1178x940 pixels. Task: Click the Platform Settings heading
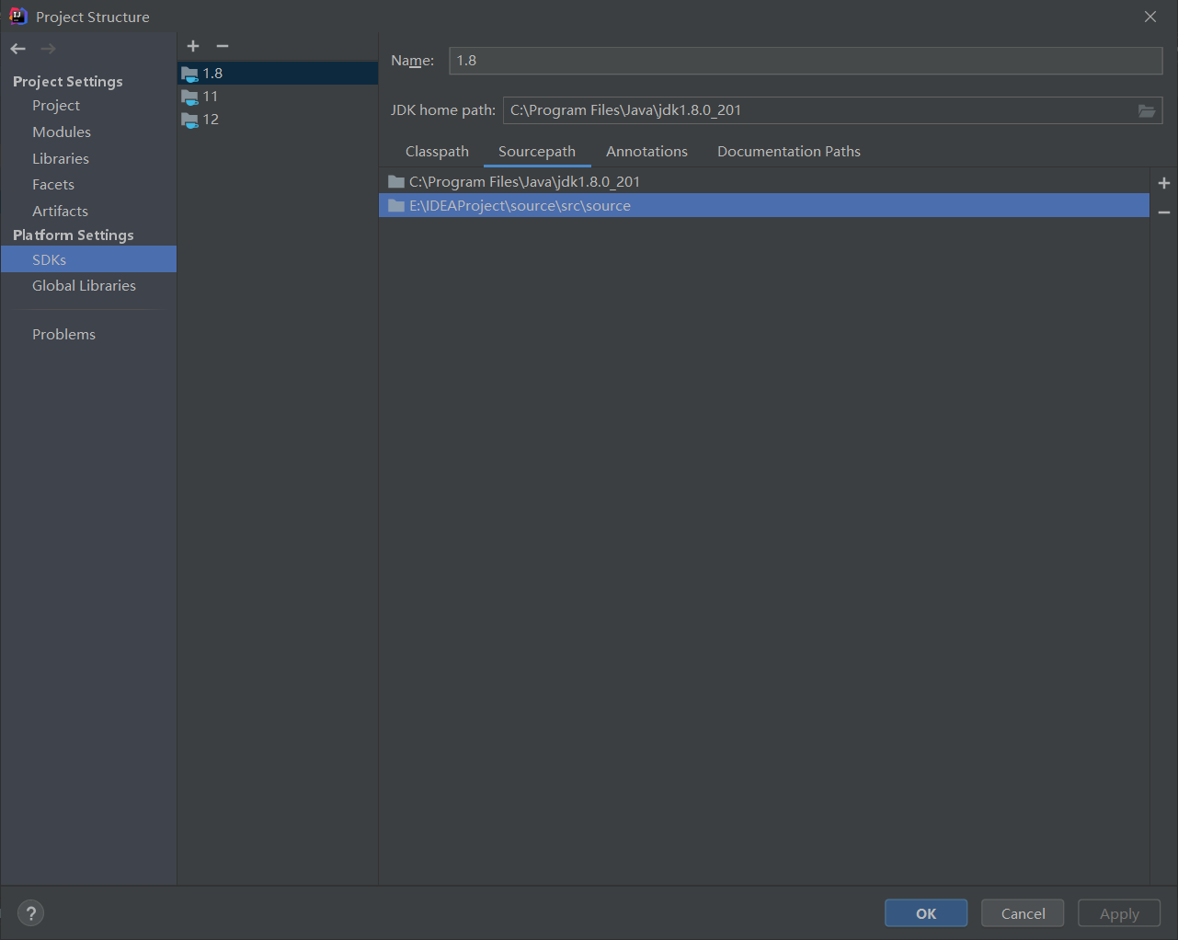click(74, 235)
